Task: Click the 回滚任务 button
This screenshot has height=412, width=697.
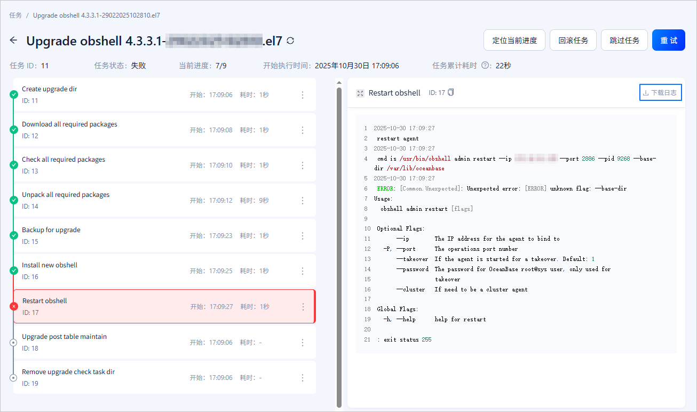Action: coord(573,40)
